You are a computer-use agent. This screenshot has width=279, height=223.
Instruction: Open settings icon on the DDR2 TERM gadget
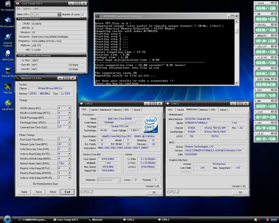coord(272,79)
